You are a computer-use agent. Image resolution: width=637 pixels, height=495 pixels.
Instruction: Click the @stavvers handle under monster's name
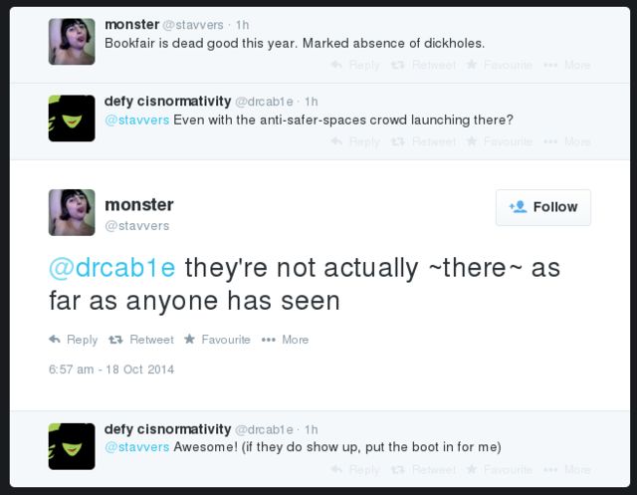click(137, 226)
